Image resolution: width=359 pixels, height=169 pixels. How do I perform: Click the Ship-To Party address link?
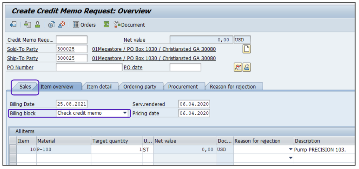(x=154, y=58)
